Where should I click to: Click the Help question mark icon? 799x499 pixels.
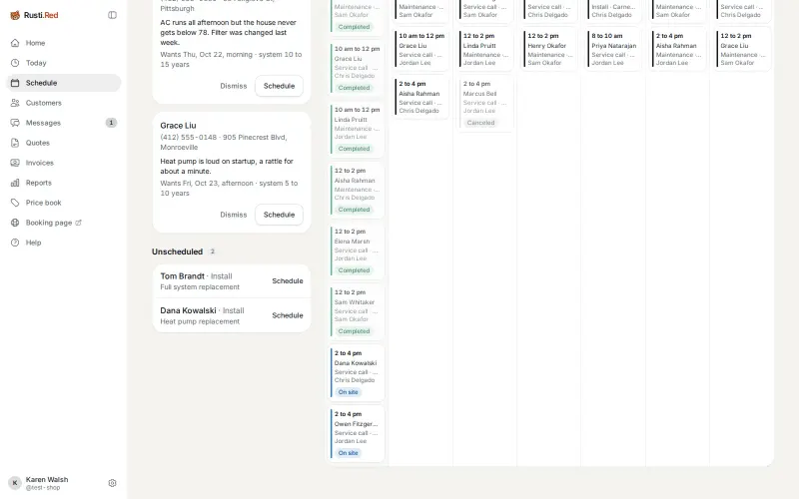coord(15,243)
